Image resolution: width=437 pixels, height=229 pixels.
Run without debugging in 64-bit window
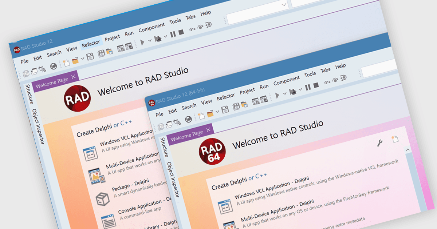point(277,95)
